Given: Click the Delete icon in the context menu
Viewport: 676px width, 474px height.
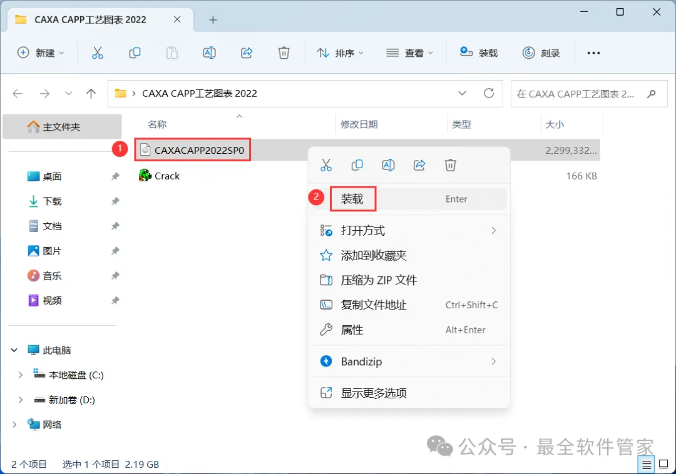Looking at the screenshot, I should (x=451, y=165).
